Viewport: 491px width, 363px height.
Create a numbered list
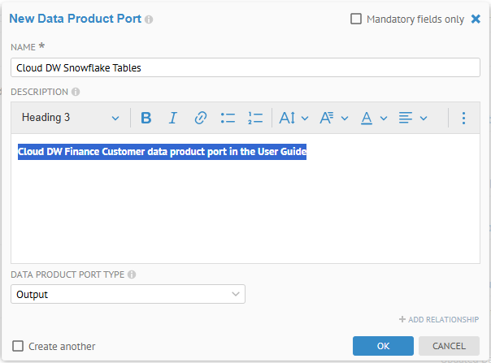click(x=254, y=118)
